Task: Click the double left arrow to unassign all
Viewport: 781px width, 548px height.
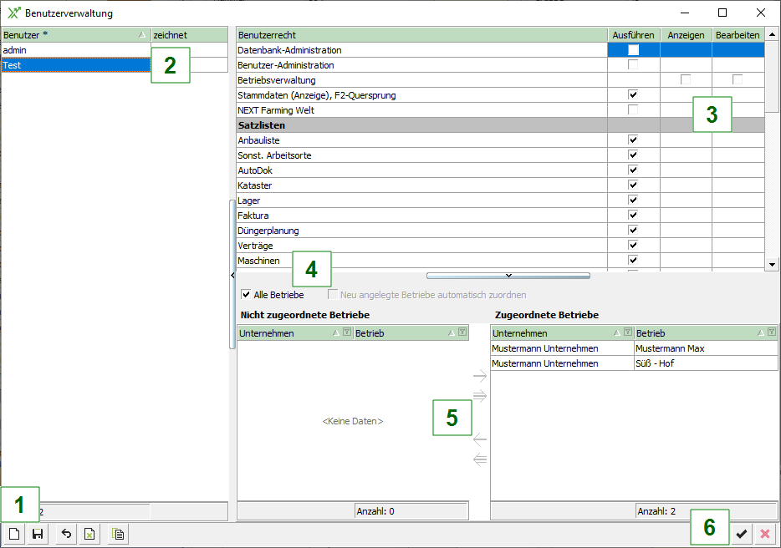Action: (480, 459)
